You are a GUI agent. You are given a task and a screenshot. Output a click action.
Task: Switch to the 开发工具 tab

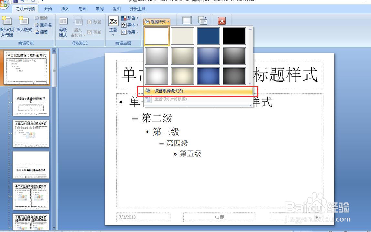(x=138, y=9)
